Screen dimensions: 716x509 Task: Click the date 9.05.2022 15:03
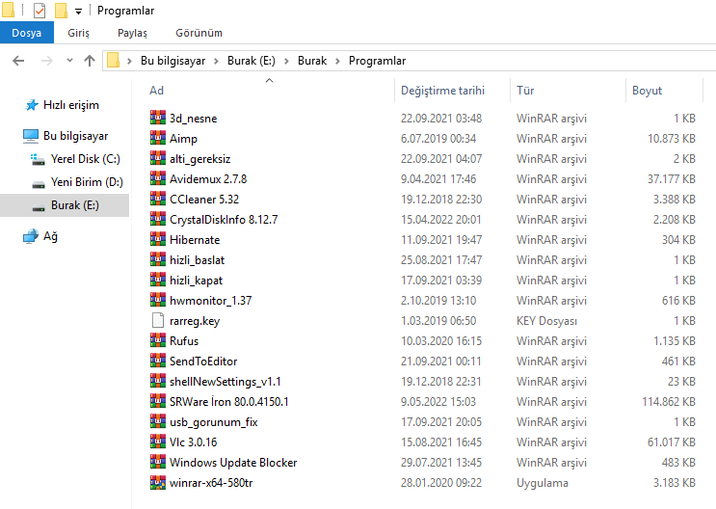pyautogui.click(x=438, y=402)
